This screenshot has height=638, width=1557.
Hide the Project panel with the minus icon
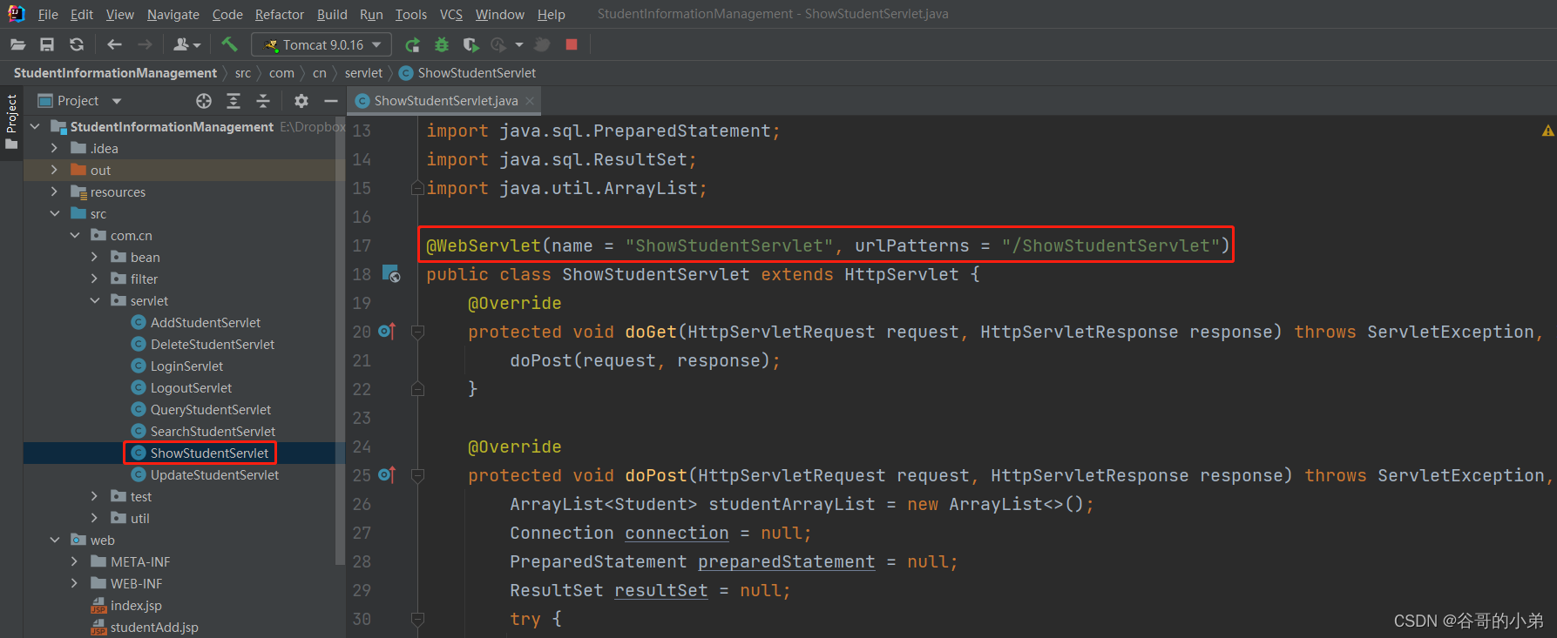(331, 101)
